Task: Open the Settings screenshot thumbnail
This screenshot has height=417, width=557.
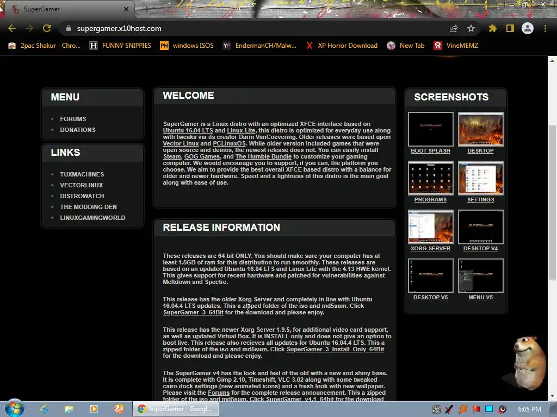Action: (x=481, y=178)
